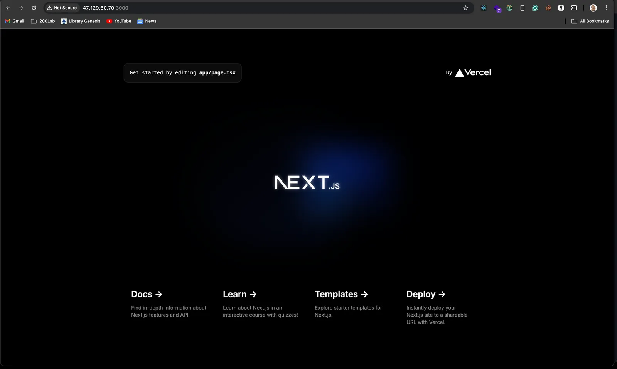617x369 pixels.
Task: Open the Not Secure site info chip
Action: click(x=62, y=8)
